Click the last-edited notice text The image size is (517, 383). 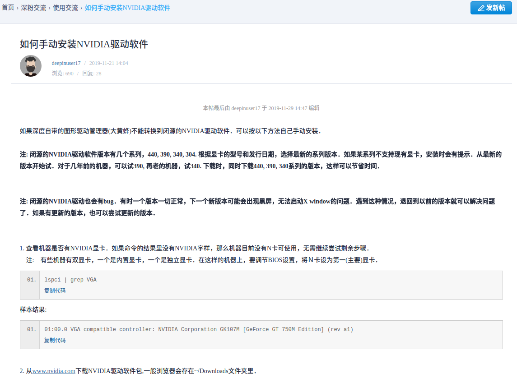coord(261,108)
